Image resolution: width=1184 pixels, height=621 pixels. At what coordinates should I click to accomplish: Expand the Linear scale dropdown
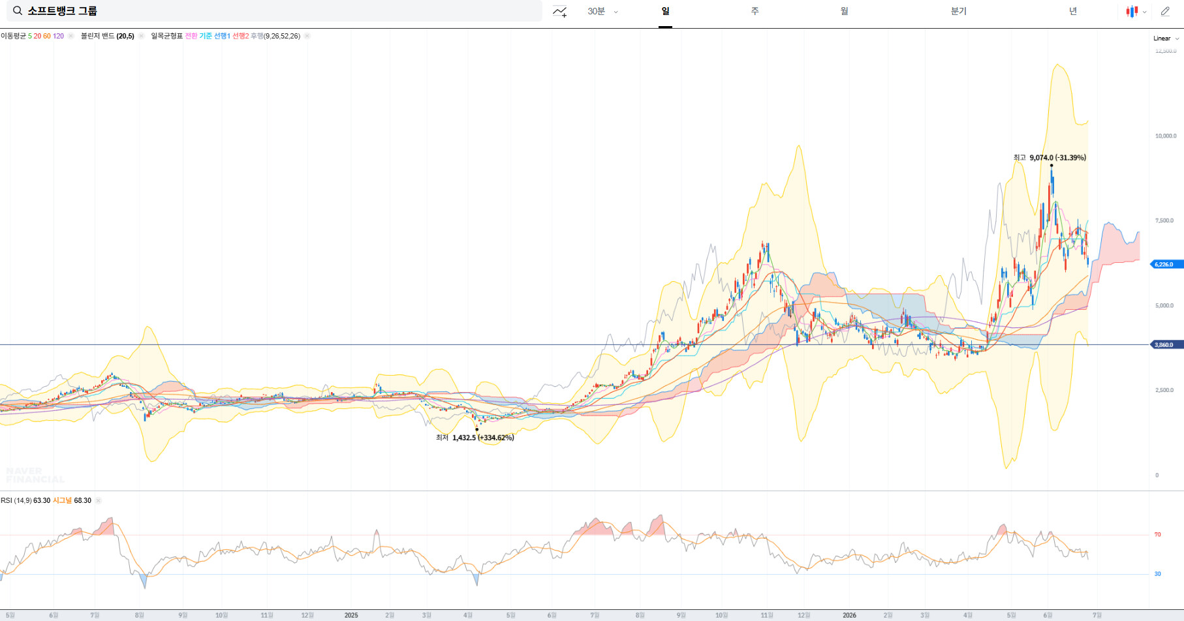pyautogui.click(x=1166, y=38)
